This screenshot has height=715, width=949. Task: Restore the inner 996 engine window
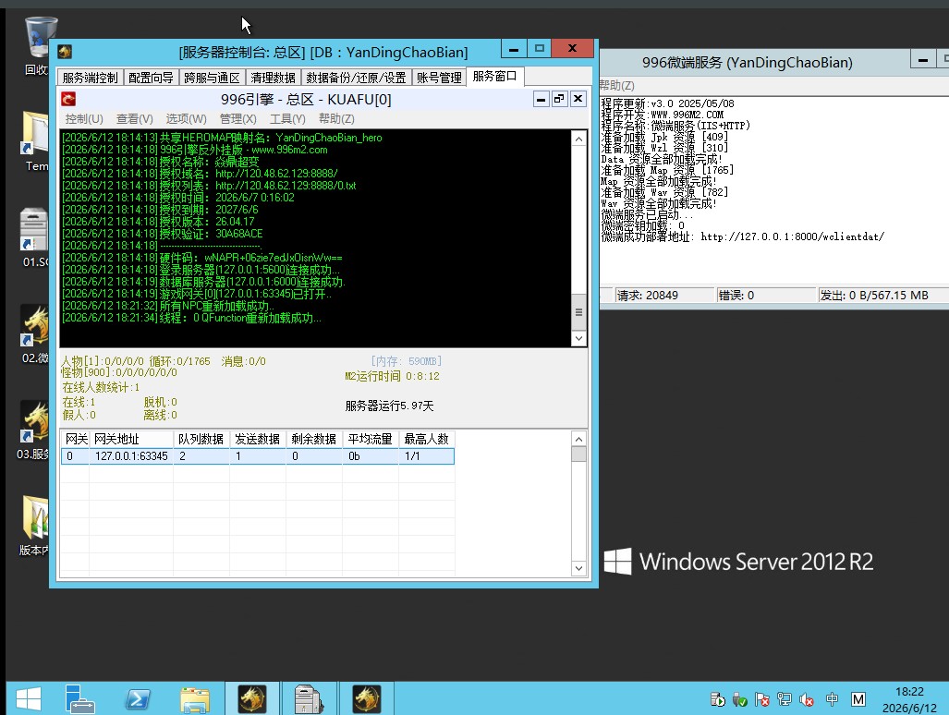coord(560,99)
